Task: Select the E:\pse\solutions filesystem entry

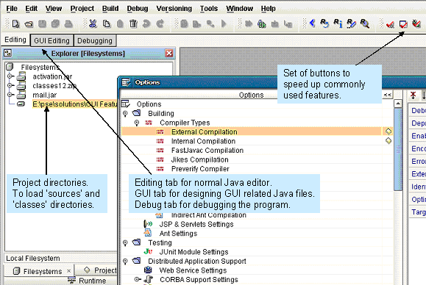Action: (75, 104)
